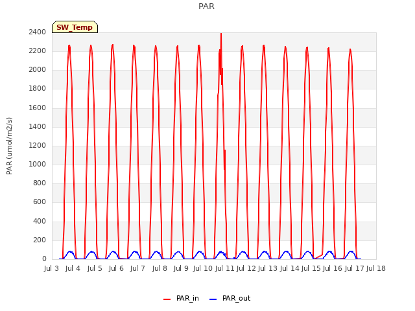Click the Jul 16 x-axis tick label
This screenshot has height=311, width=415.
tap(333, 268)
